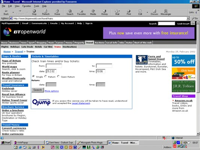The height and width of the screenshot is (150, 200).
Task: Expand the Back button history dropdown
Action: pos(13,12)
